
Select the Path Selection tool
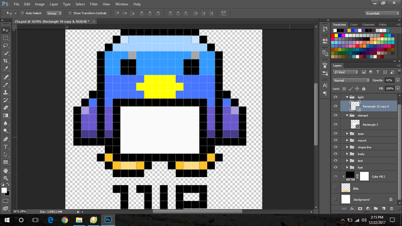coord(6,154)
